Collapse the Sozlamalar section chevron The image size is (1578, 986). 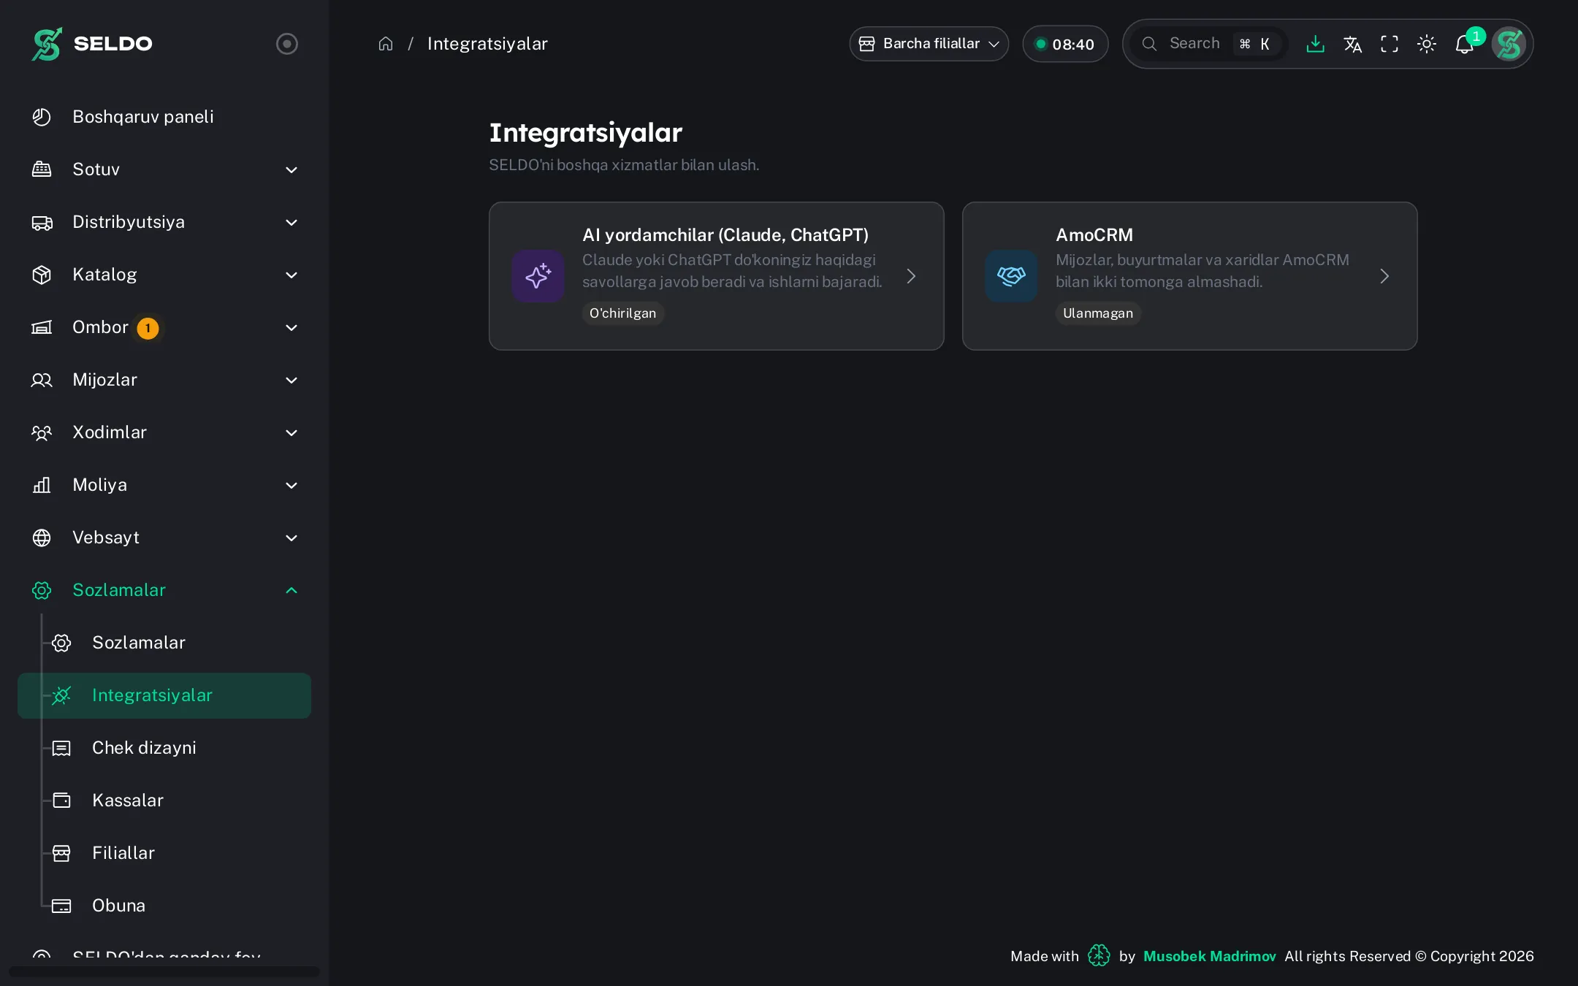(x=291, y=590)
